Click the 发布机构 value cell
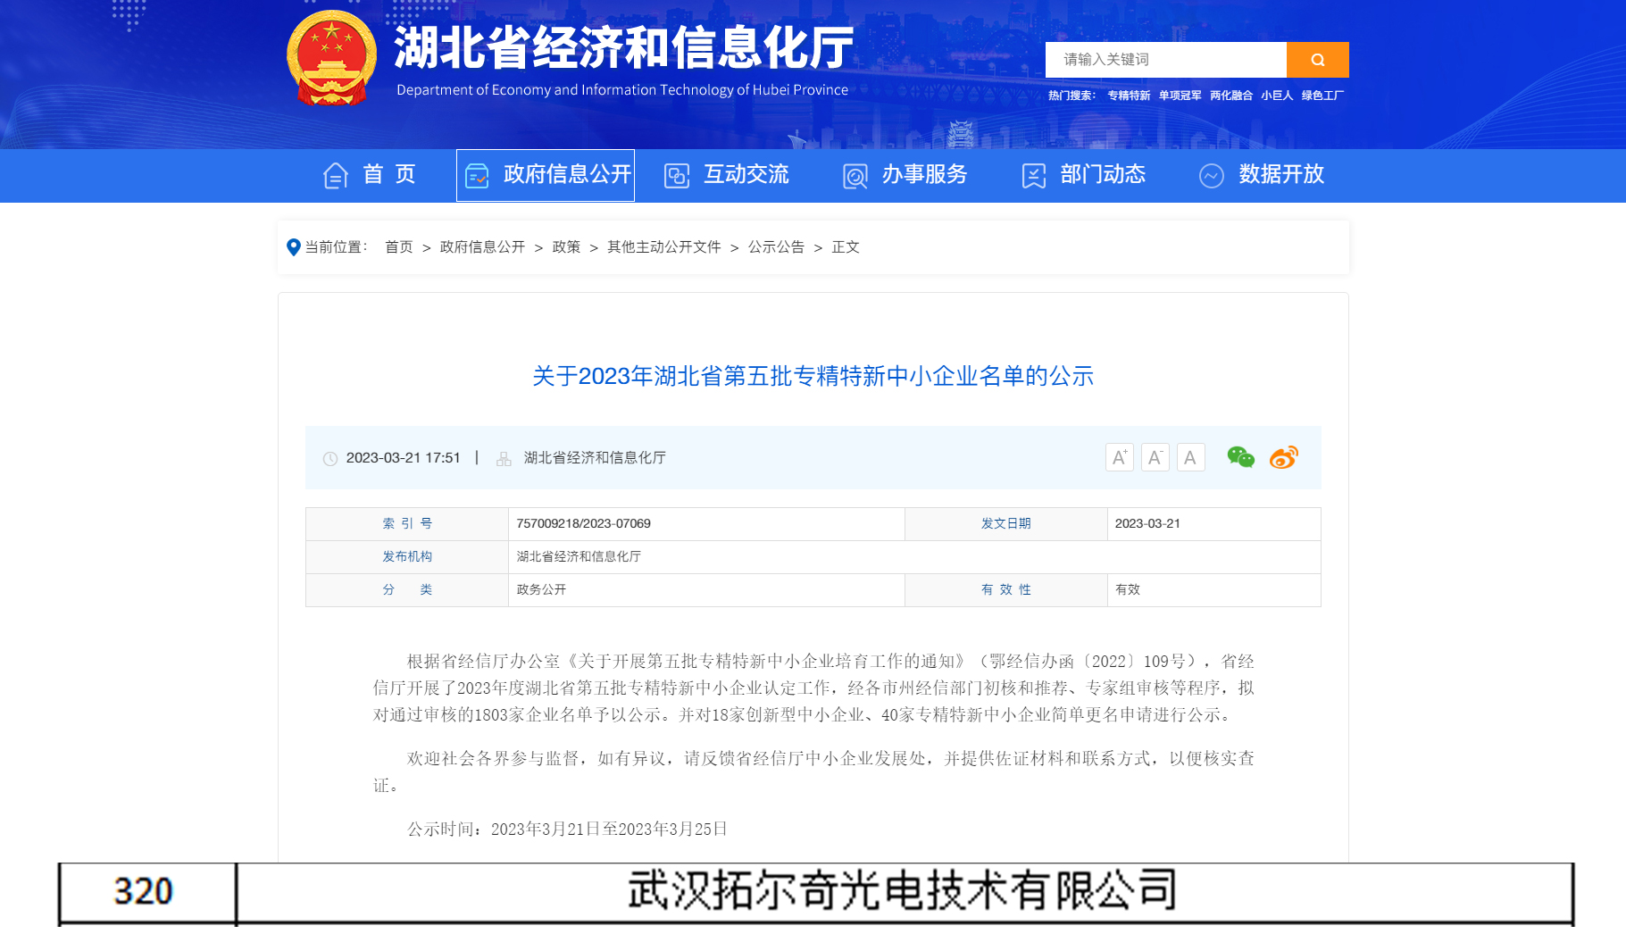The width and height of the screenshot is (1626, 934). 914,556
